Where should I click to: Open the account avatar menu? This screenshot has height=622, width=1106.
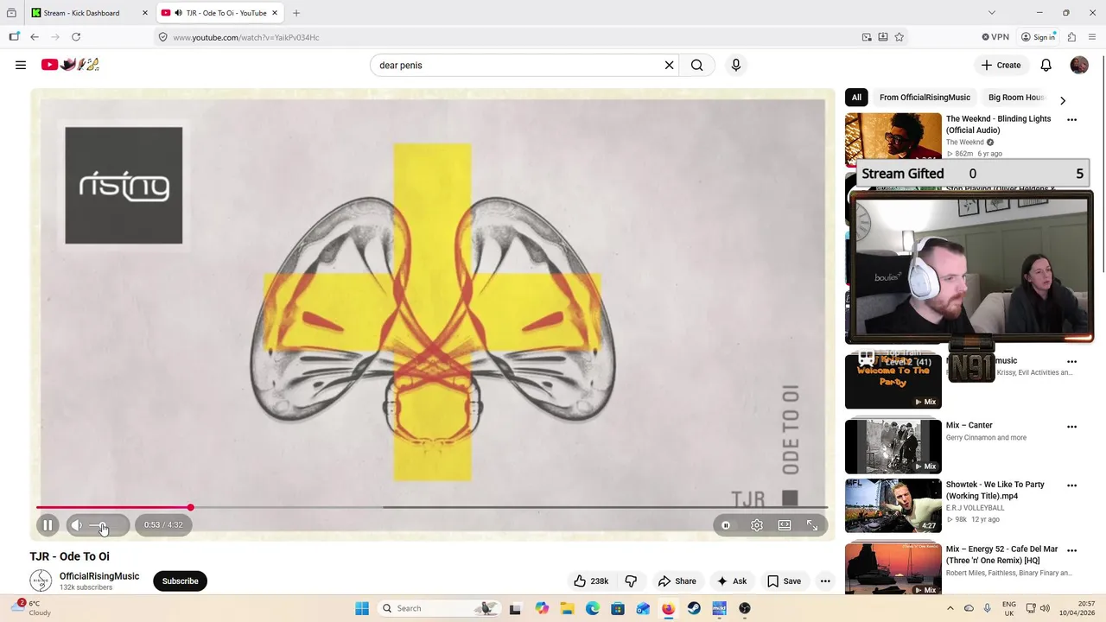pos(1079,65)
